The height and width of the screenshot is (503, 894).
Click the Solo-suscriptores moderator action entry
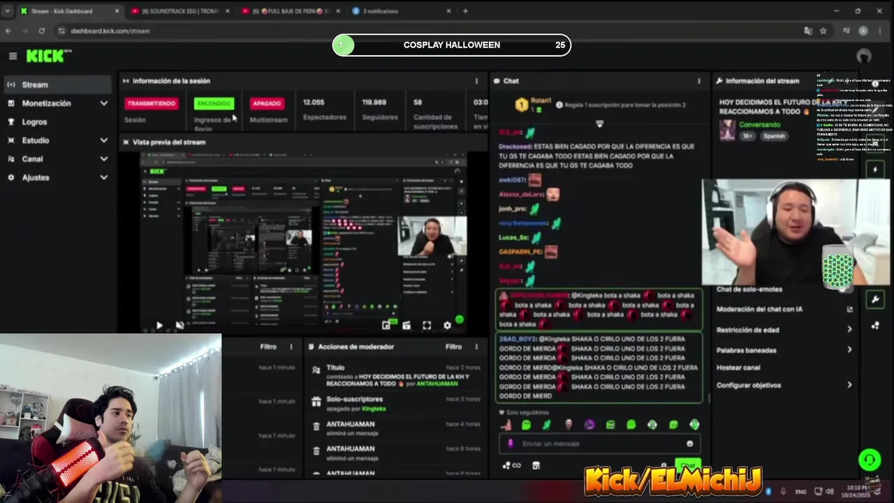coord(395,403)
